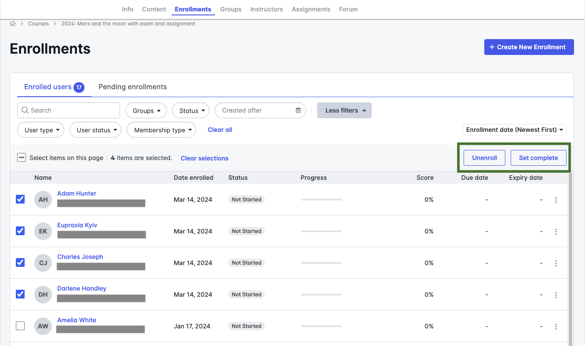Click Adam Hunter's progress bar
This screenshot has height=346, width=585.
(x=321, y=200)
